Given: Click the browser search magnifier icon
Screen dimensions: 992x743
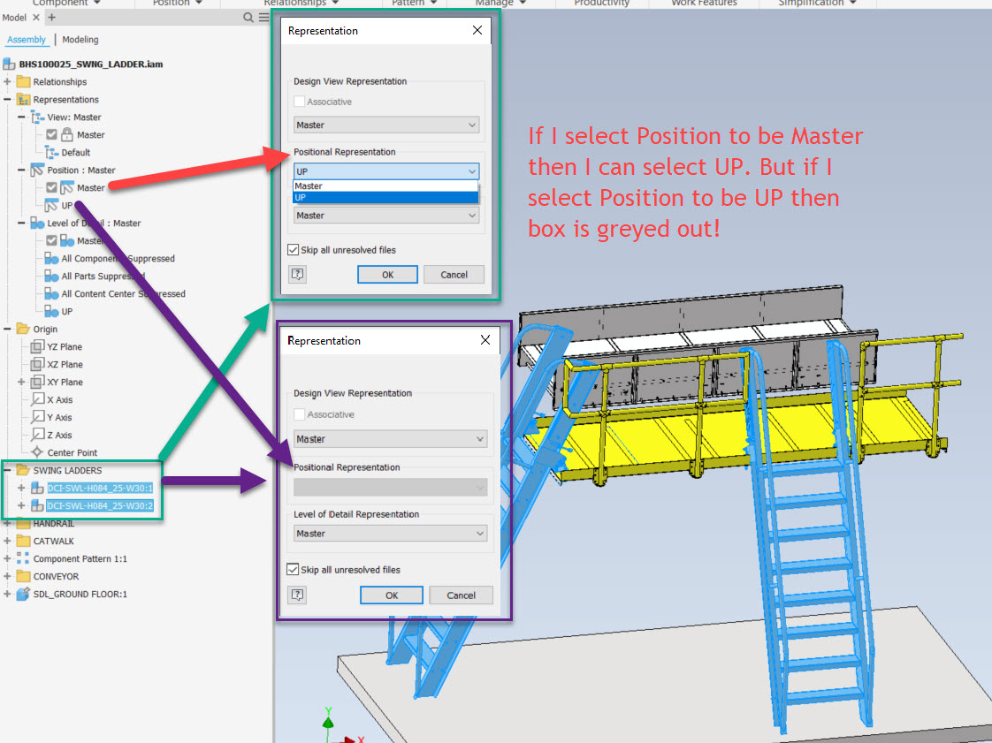Looking at the screenshot, I should pos(248,17).
